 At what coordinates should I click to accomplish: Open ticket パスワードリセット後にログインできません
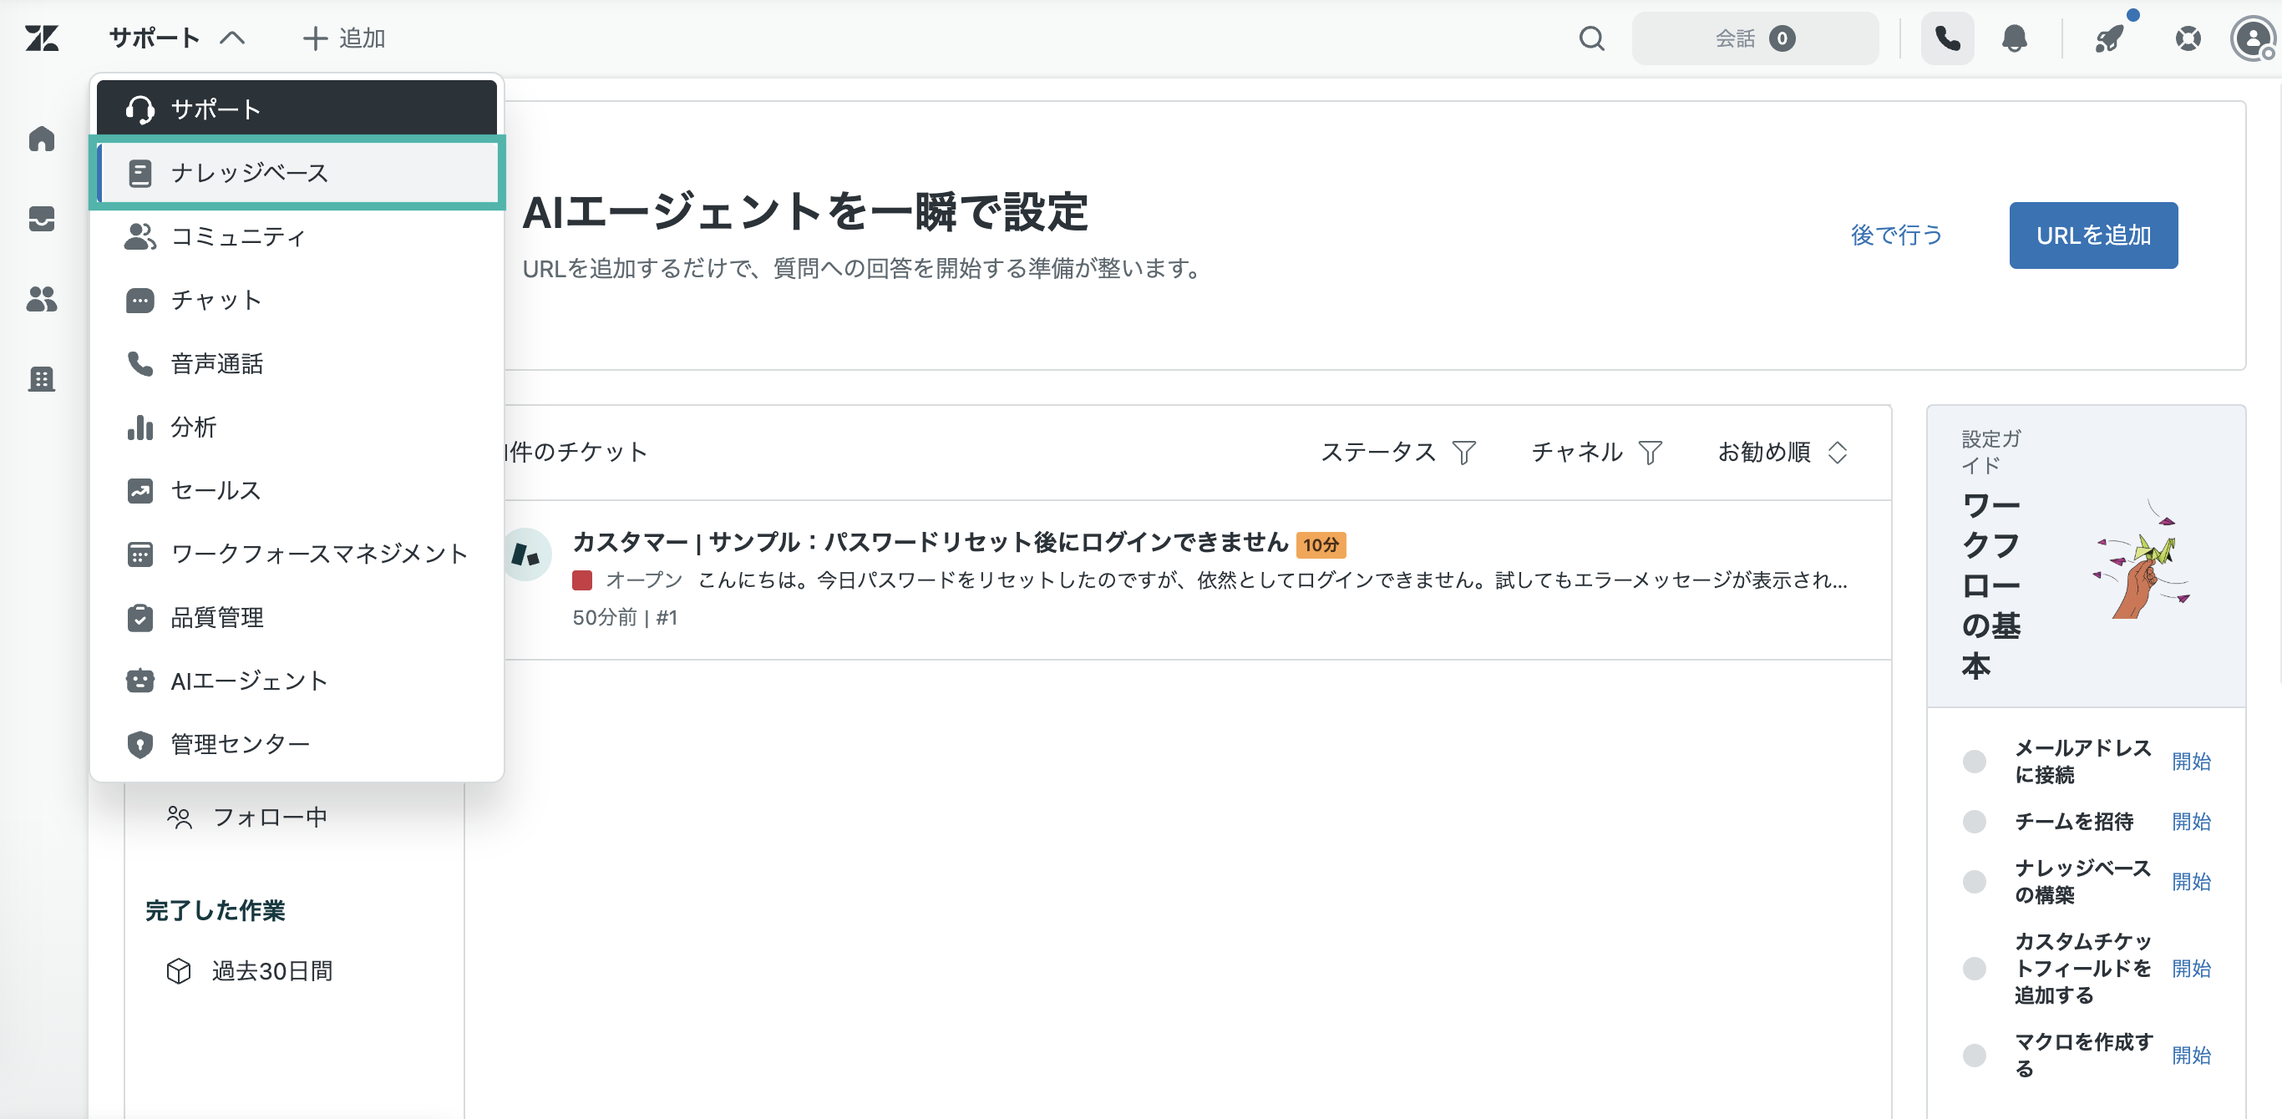(x=931, y=542)
